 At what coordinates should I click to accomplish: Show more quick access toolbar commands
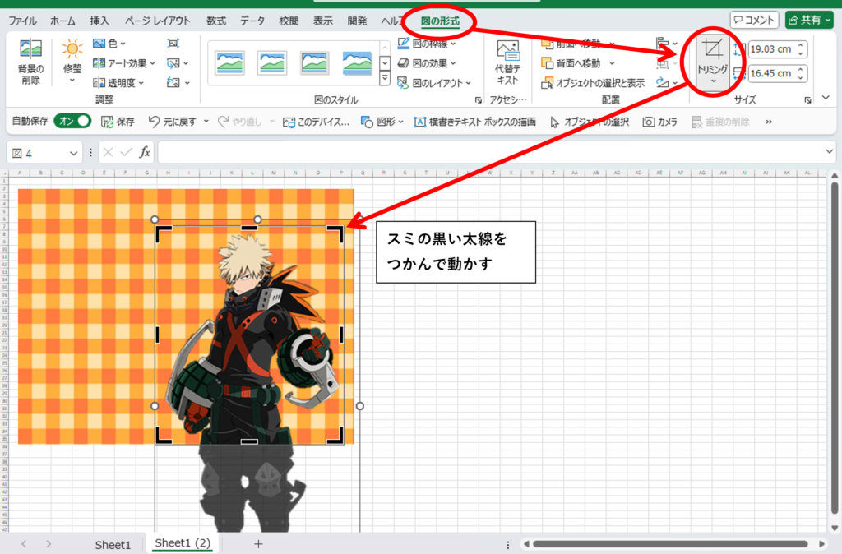(x=769, y=122)
